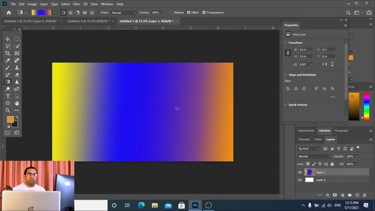Select the Eraser tool
Screen dimensions: 375x211
17,74
